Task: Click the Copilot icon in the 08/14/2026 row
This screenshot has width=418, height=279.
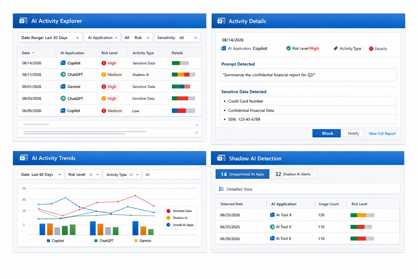Action: coord(63,63)
